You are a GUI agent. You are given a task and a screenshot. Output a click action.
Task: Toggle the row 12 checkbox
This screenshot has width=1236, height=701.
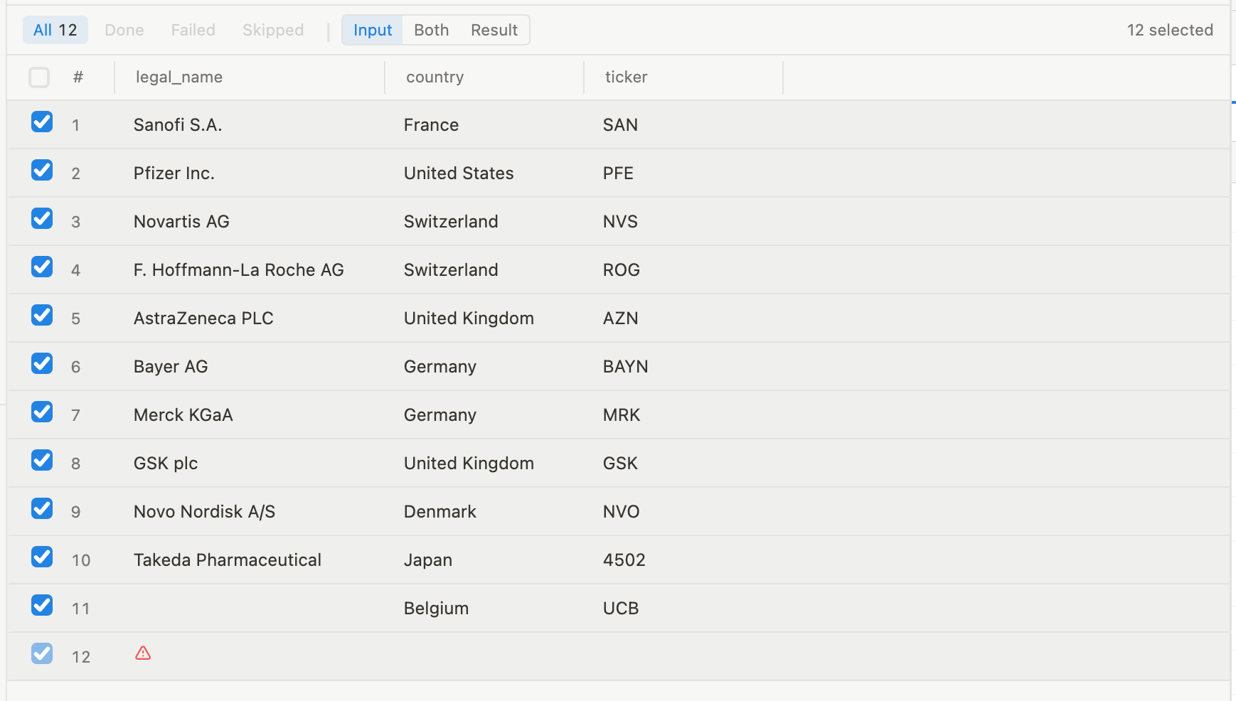tap(42, 653)
